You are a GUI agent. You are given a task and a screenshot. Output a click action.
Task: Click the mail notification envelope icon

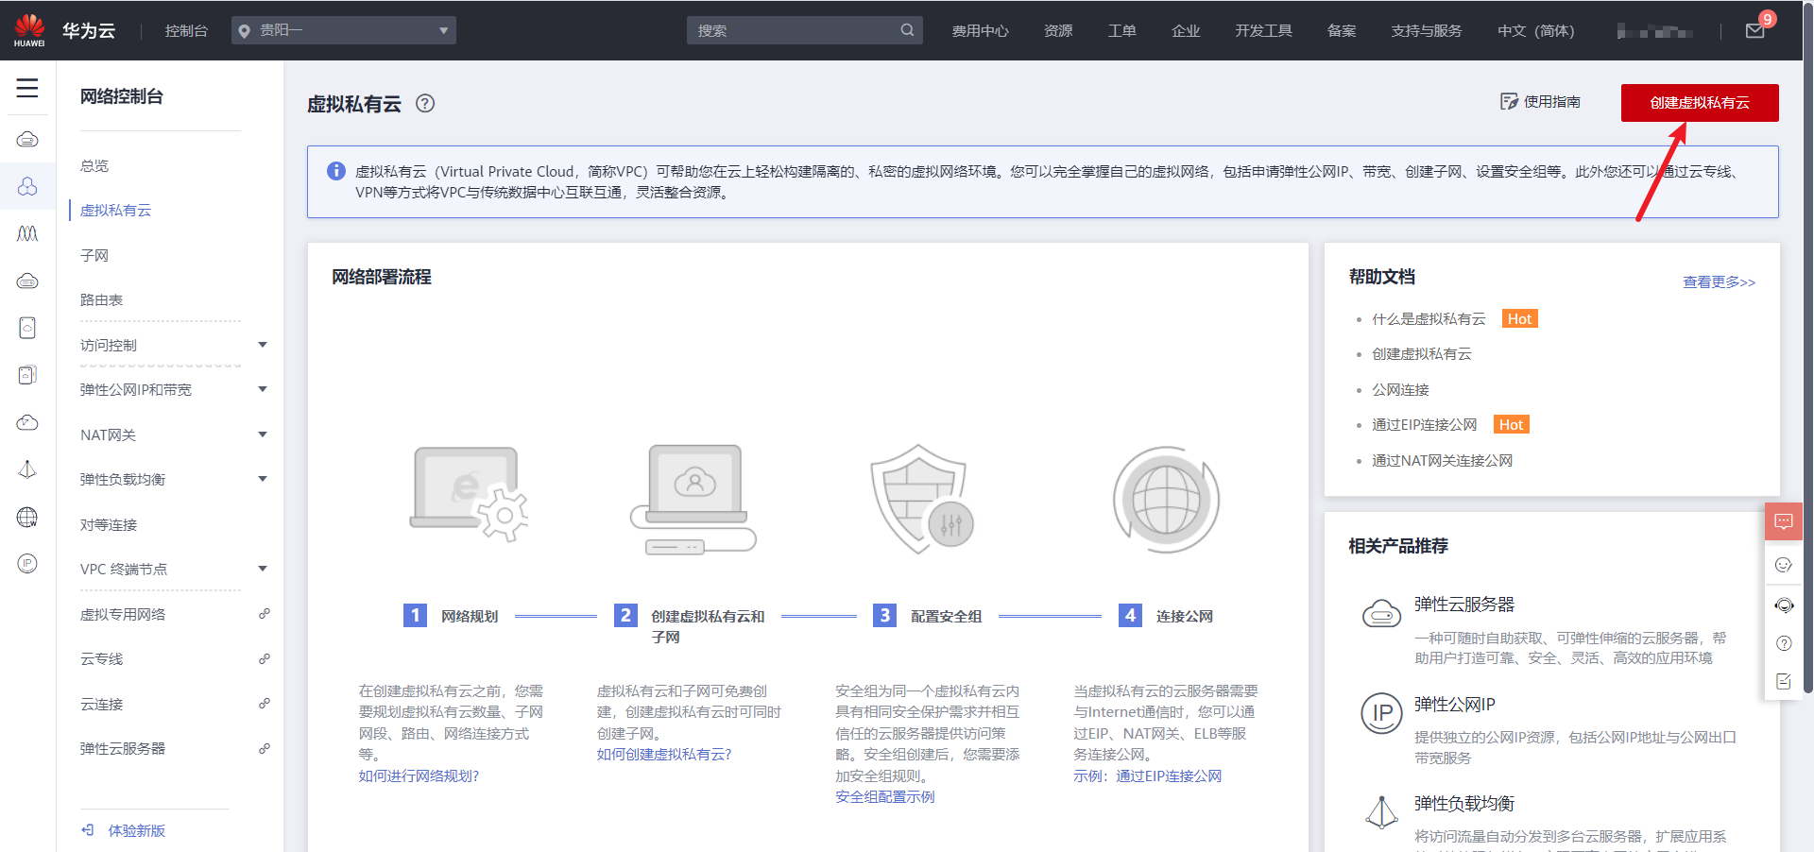(x=1754, y=31)
